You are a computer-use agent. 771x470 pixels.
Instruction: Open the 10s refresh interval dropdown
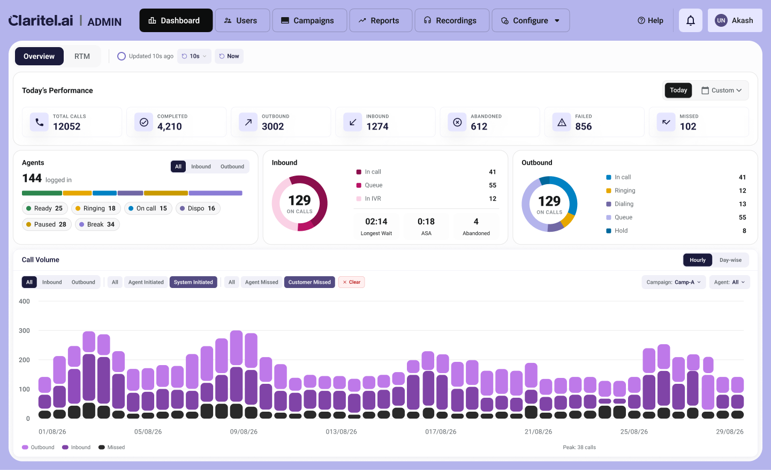tap(194, 56)
